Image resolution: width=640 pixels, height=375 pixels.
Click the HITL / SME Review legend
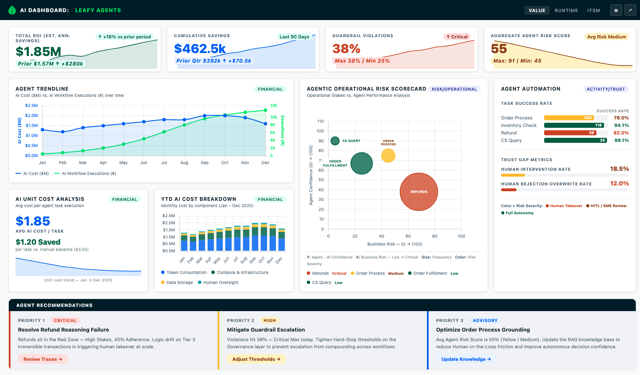(606, 206)
